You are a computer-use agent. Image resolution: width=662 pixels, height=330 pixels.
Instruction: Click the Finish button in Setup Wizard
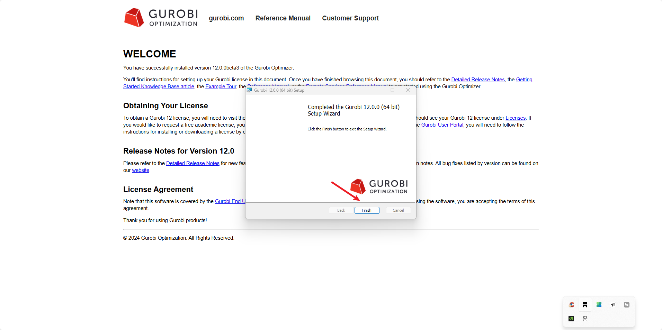coord(367,210)
